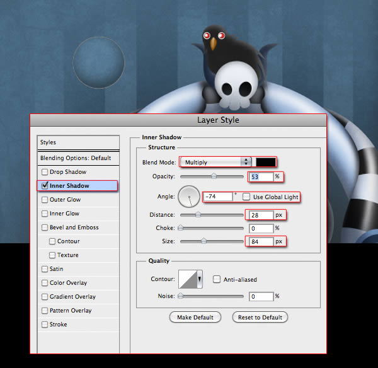
Task: Enable the Pattern Overlay checkbox
Action: 45,311
